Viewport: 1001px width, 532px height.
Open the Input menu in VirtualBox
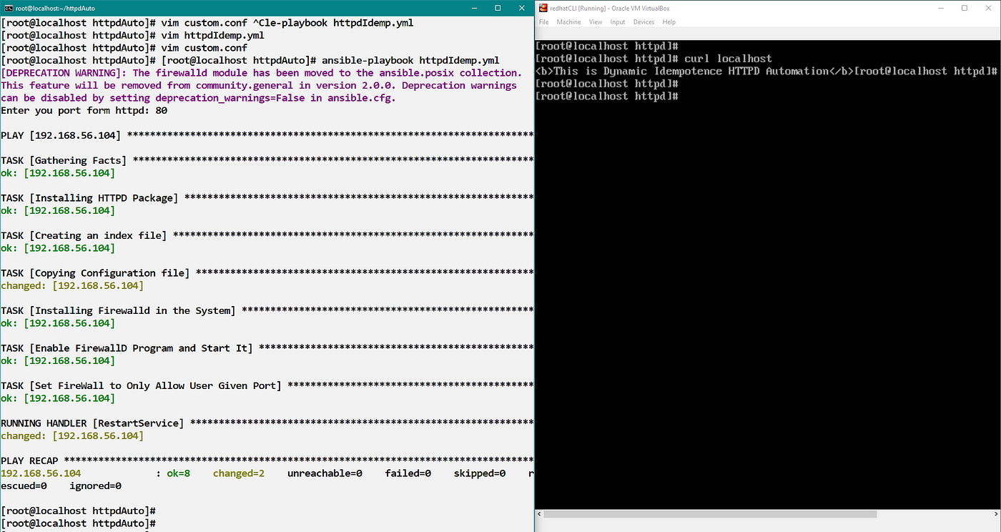618,22
